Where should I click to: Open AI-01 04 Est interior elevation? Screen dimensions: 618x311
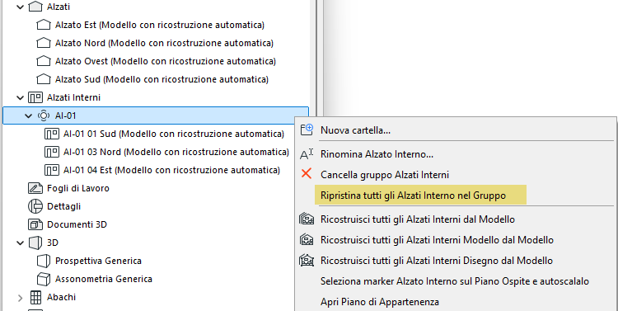tap(172, 170)
